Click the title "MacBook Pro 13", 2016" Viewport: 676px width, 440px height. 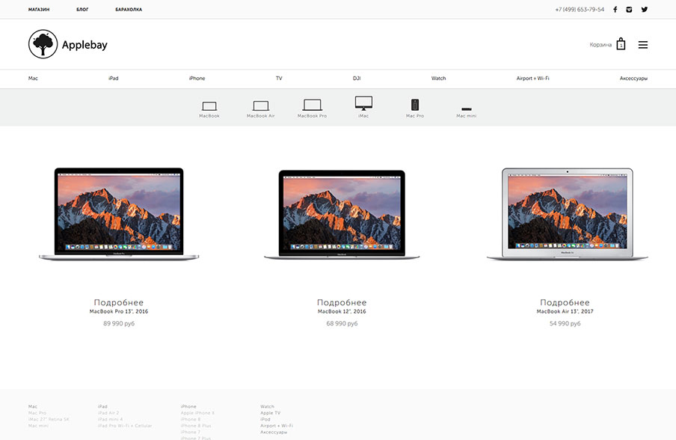[x=119, y=311]
